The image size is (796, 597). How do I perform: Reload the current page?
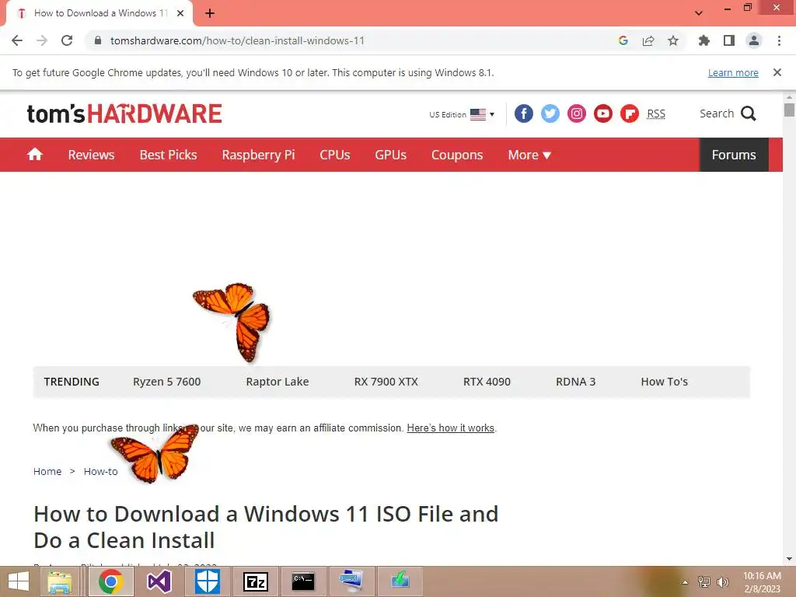pos(67,40)
